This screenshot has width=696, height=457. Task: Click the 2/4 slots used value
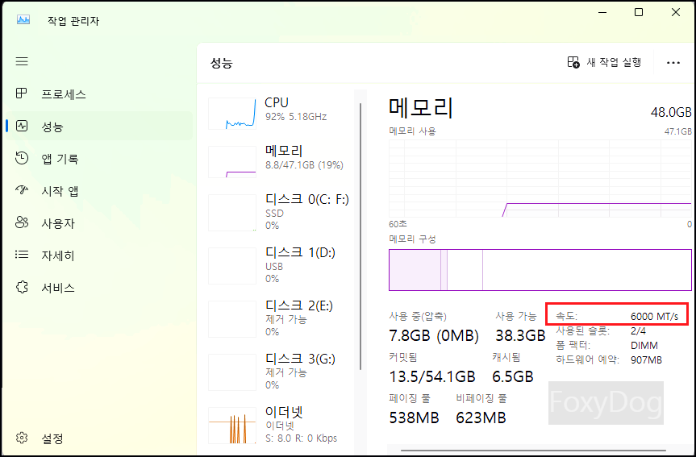tap(638, 331)
